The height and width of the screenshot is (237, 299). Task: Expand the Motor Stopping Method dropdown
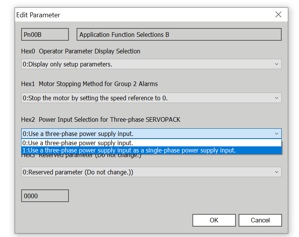tap(151, 98)
